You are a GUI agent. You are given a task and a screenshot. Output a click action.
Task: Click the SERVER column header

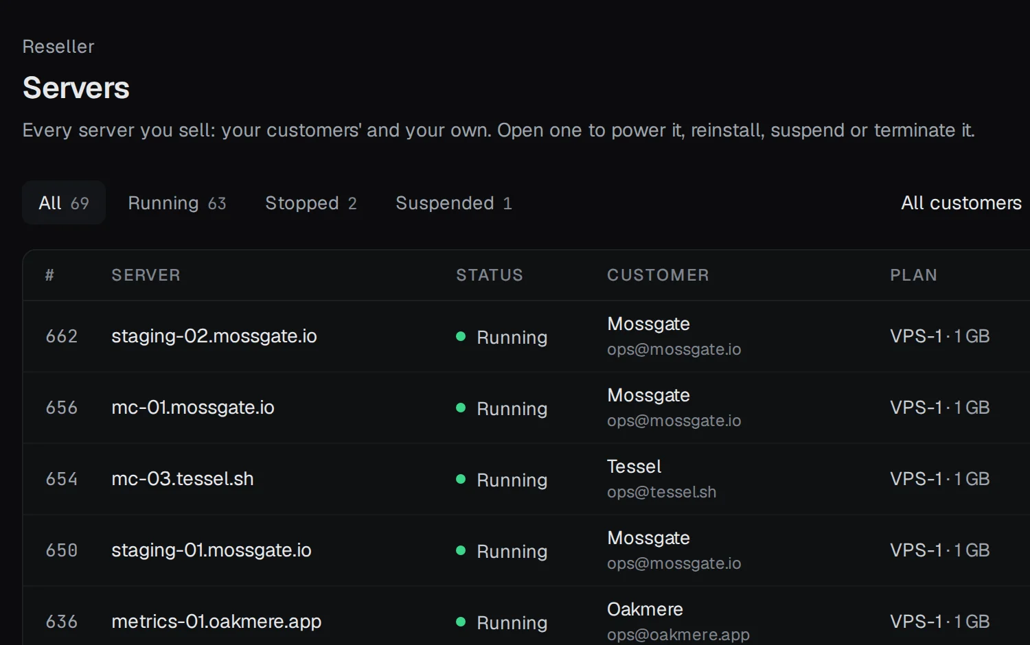click(x=146, y=275)
